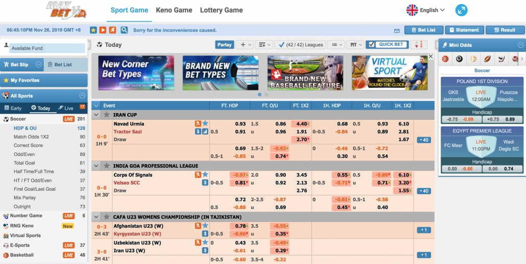Viewport: 526px width, 264px height.
Task: Collapse the CAFA U23 WOMENS CHAMPIONSHIP section
Action: pos(97,217)
